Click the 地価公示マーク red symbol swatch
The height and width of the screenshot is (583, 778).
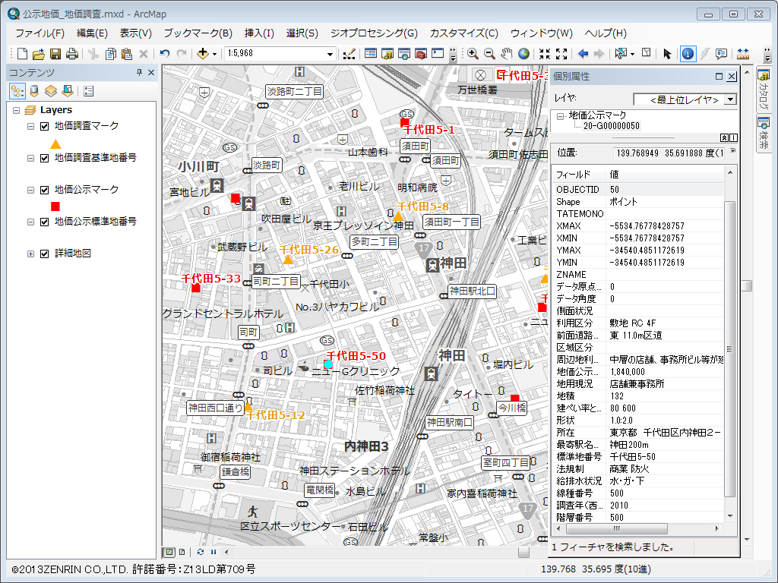tap(55, 206)
